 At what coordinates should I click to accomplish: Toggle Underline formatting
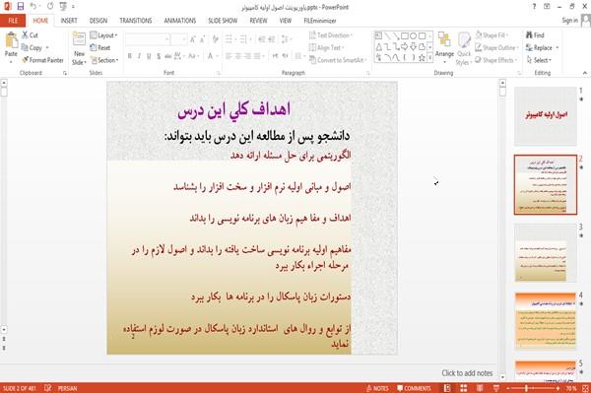pyautogui.click(x=149, y=56)
